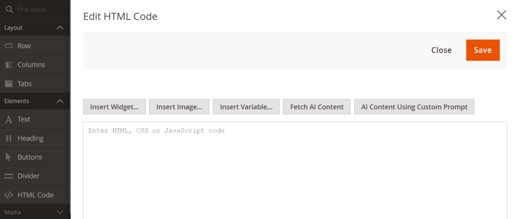The width and height of the screenshot is (514, 219).
Task: Click the Heading element icon
Action: tap(9, 138)
